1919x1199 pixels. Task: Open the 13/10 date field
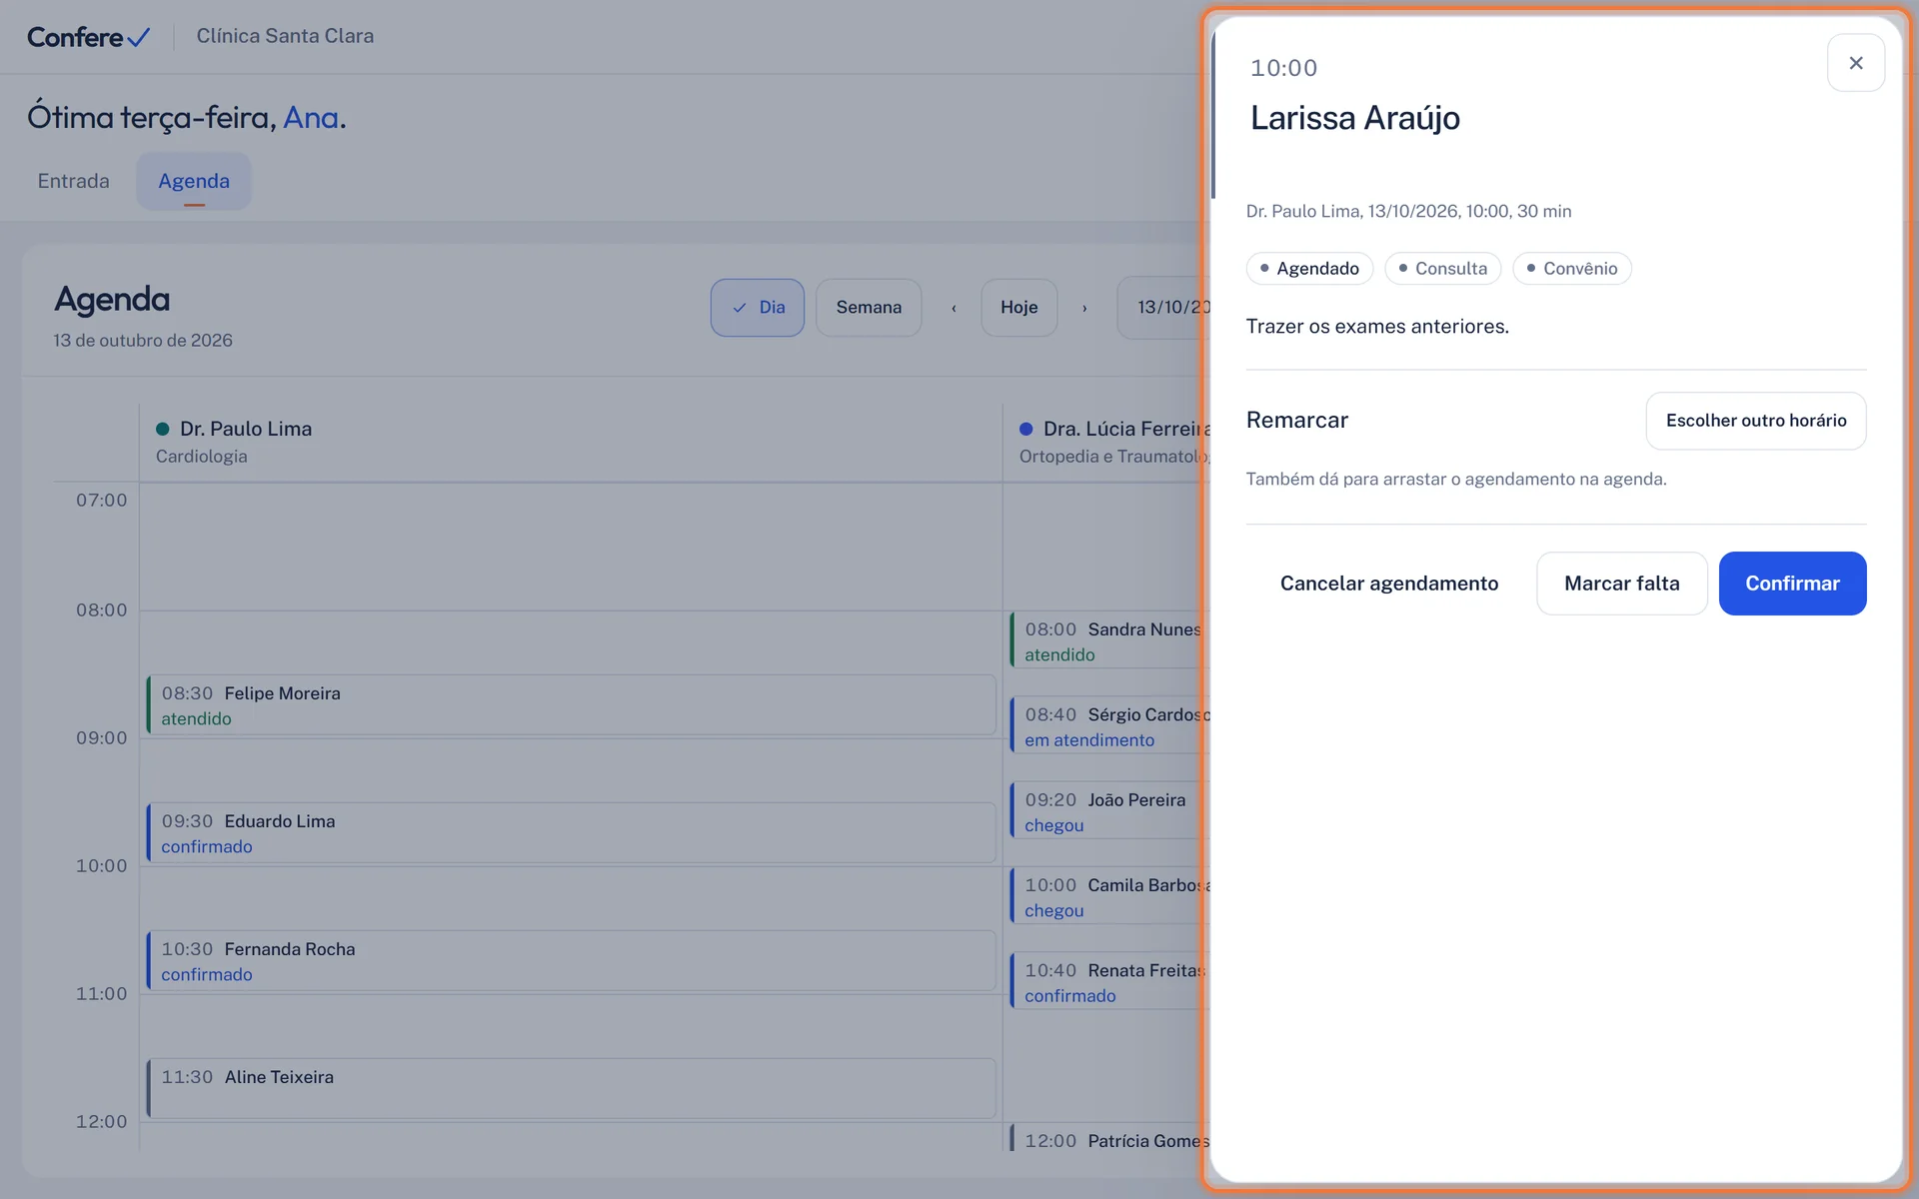point(1164,308)
